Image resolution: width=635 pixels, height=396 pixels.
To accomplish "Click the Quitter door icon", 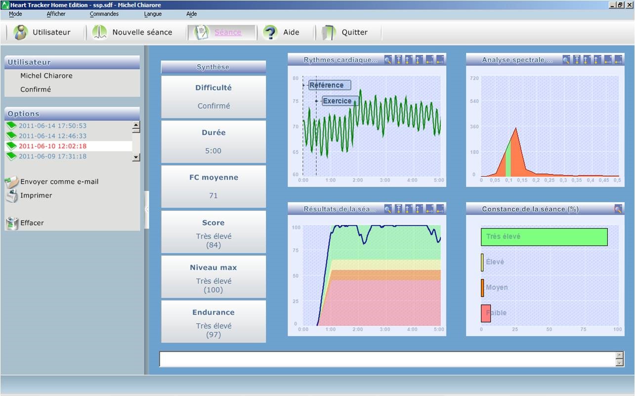I will 329,33.
